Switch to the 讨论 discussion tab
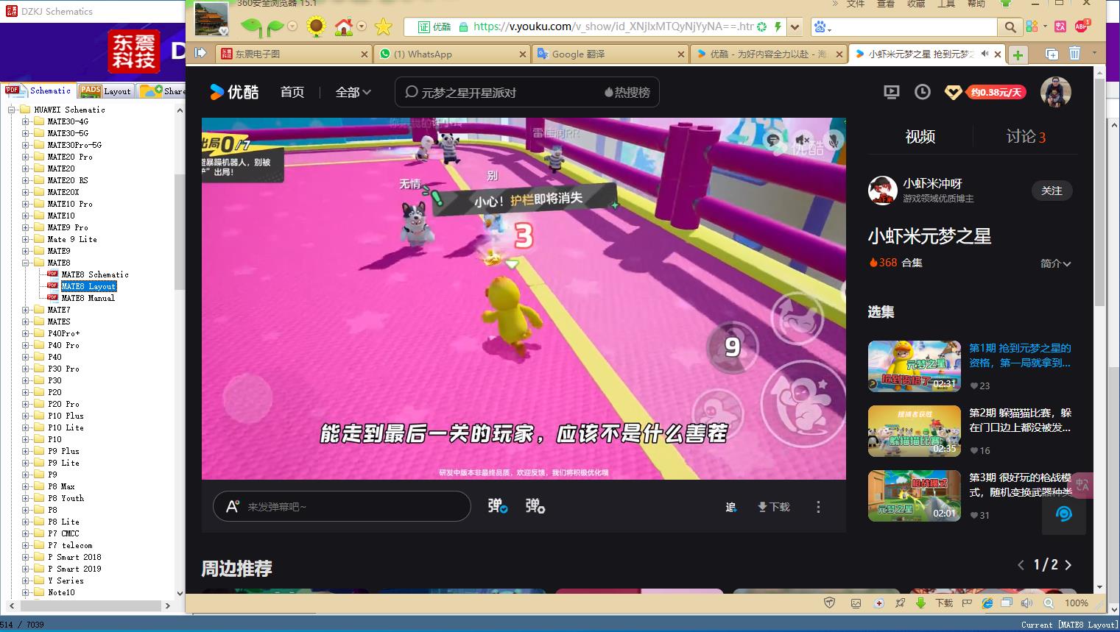This screenshot has width=1120, height=632. (1026, 136)
